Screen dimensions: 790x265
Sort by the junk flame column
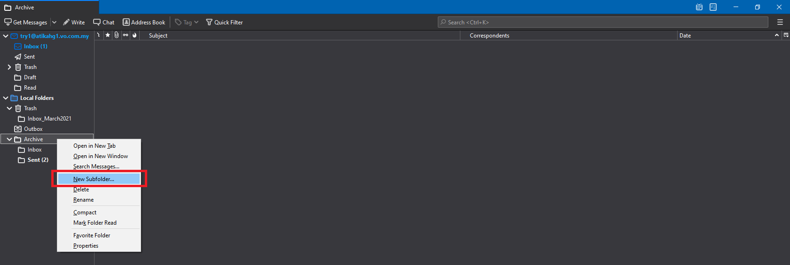134,35
